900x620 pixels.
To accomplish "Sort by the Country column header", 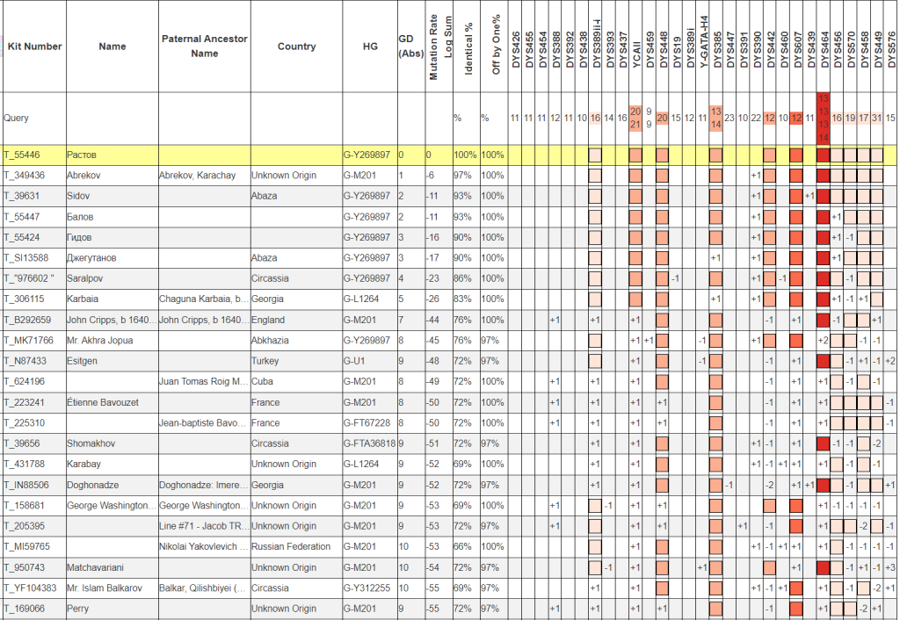I will [x=295, y=47].
